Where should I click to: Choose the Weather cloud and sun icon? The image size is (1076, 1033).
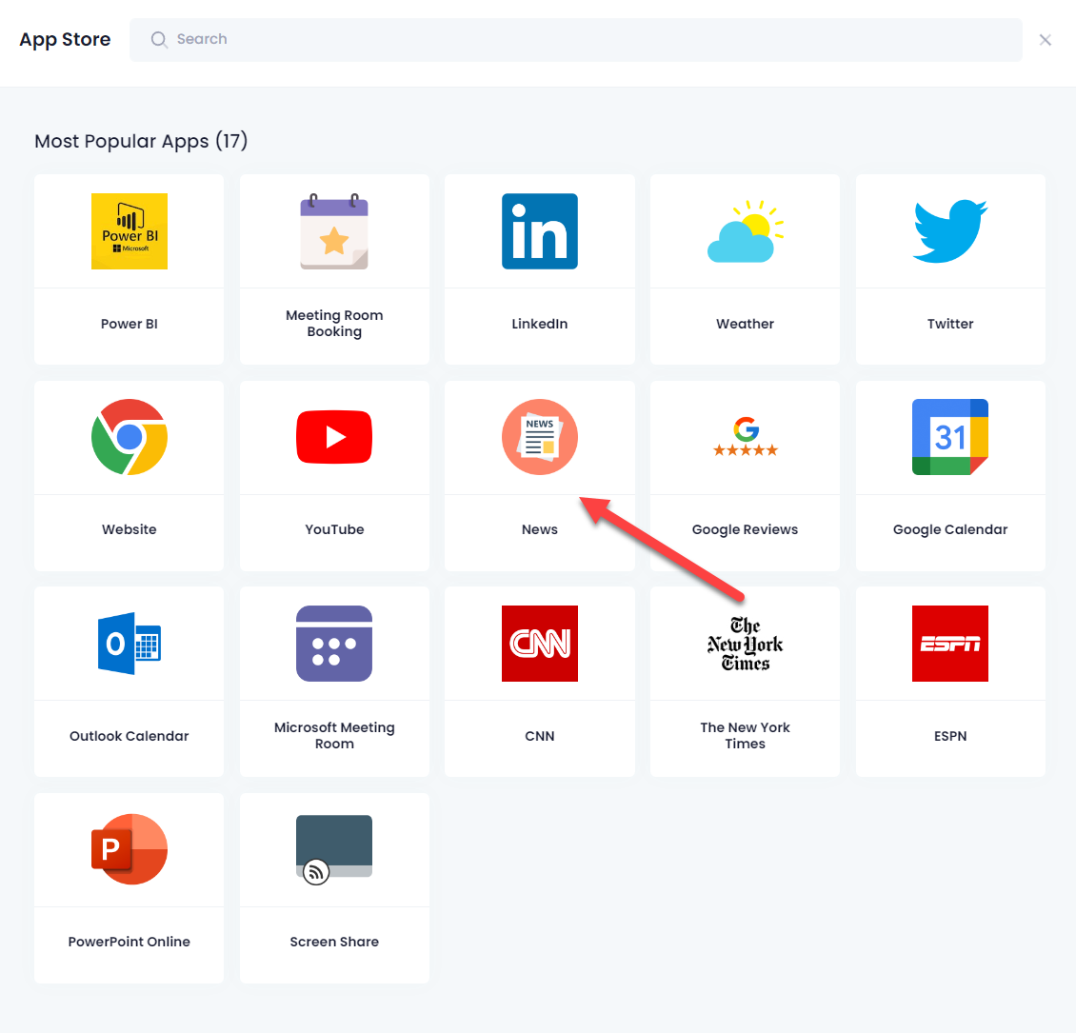pos(746,231)
